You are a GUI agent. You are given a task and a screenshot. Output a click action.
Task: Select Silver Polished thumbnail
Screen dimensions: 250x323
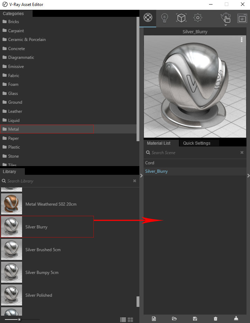coord(12,295)
